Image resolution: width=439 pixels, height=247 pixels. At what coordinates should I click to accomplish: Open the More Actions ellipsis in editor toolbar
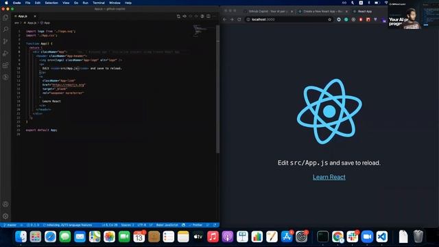[214, 16]
